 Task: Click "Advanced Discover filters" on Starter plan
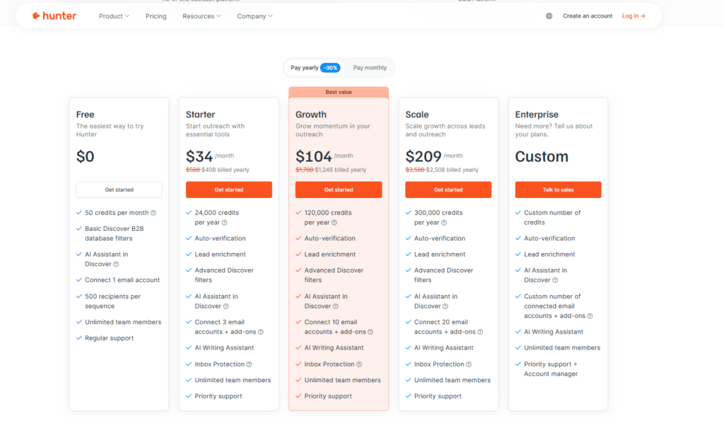click(x=224, y=275)
